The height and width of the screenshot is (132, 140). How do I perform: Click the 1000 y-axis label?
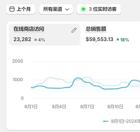(18, 79)
